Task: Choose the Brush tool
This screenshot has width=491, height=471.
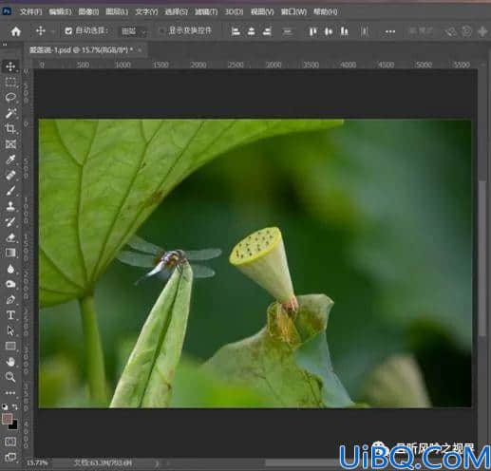Action: pos(10,191)
